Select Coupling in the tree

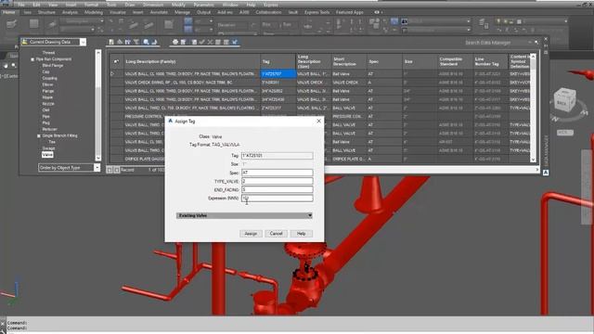(49, 78)
